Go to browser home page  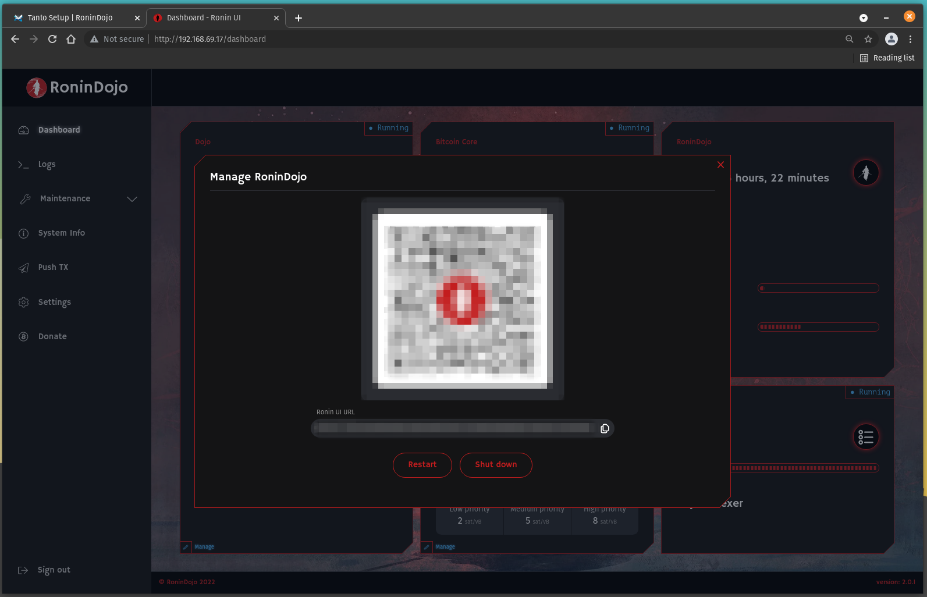tap(71, 39)
